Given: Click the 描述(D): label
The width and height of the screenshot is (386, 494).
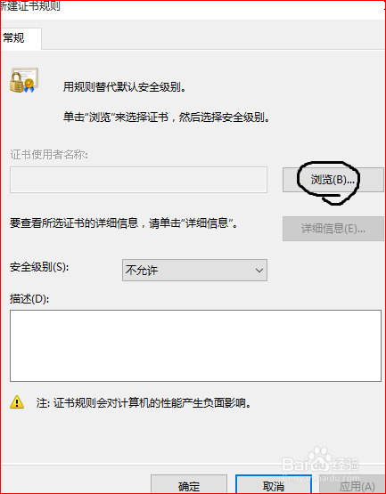Looking at the screenshot, I should 29,299.
